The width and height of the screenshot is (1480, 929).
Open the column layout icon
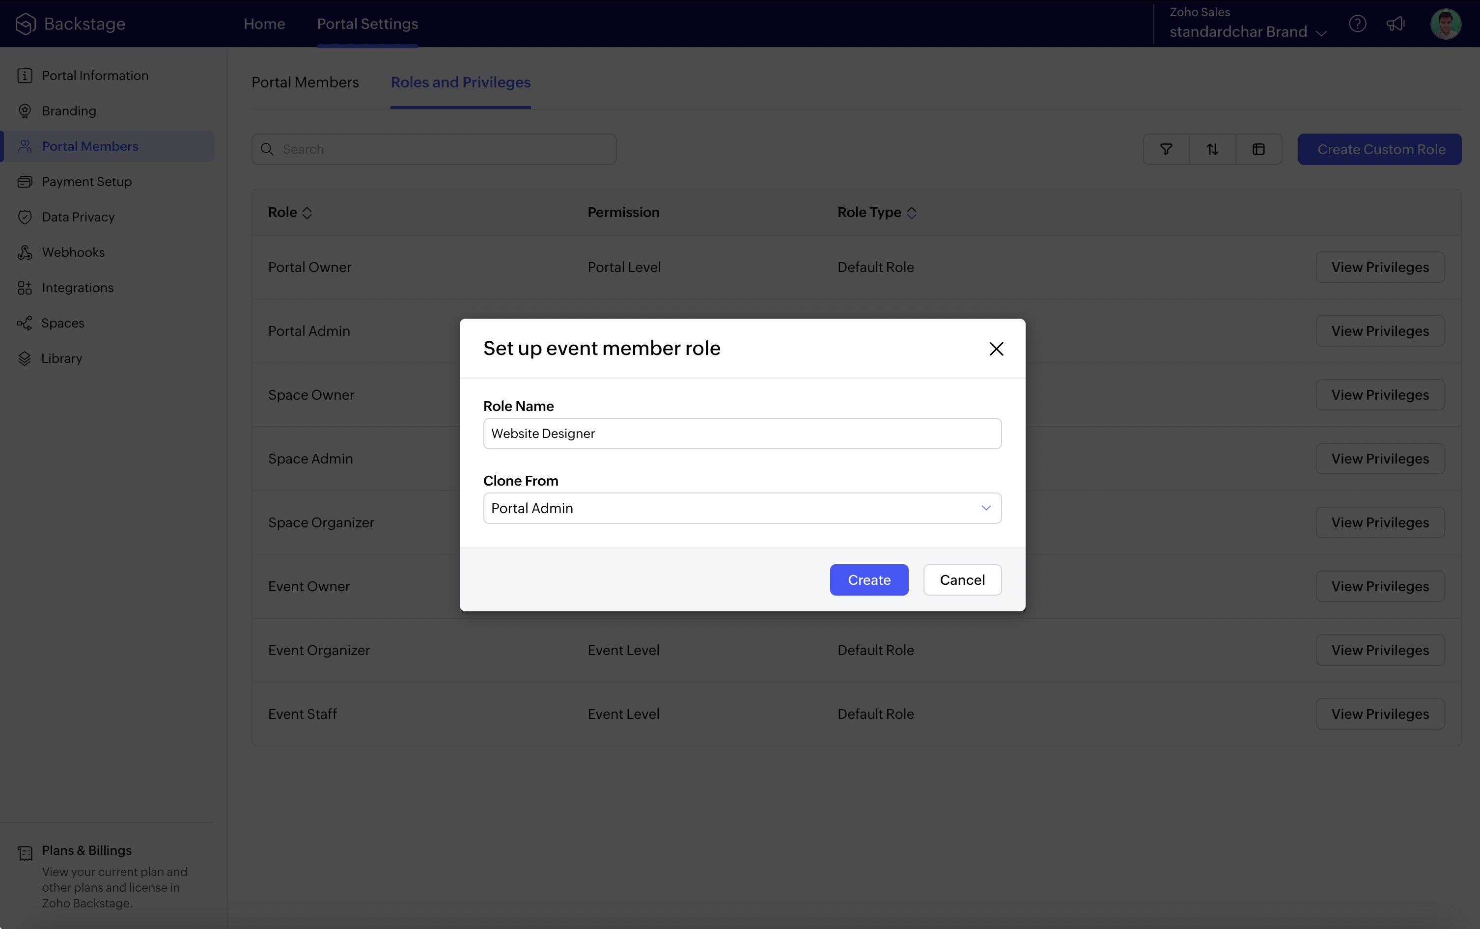1258,149
